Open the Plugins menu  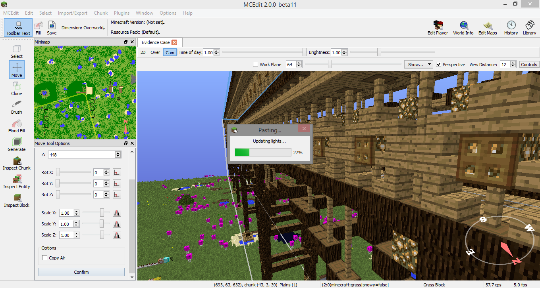[x=121, y=13]
